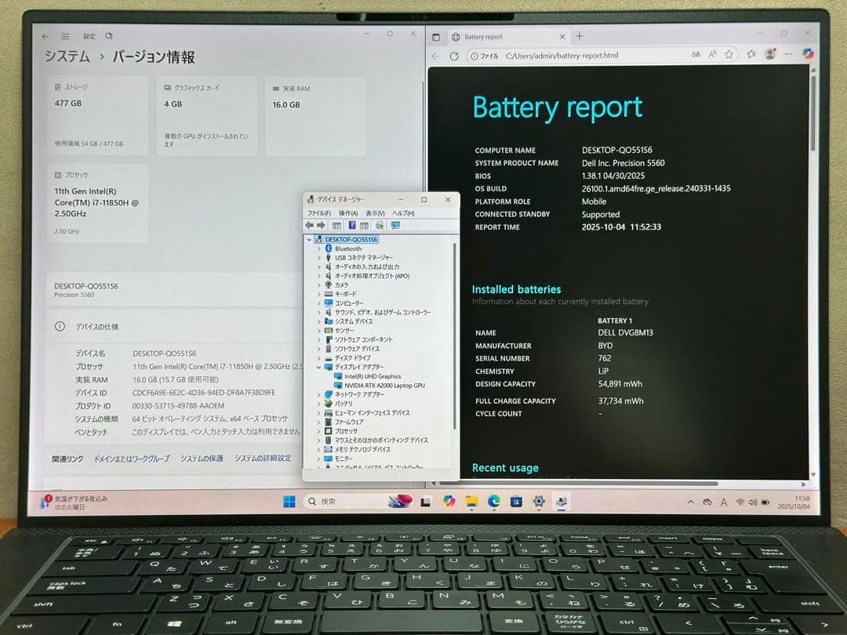The image size is (847, 635).
Task: Click the Scan for hardware changes toolbar icon
Action: (380, 225)
